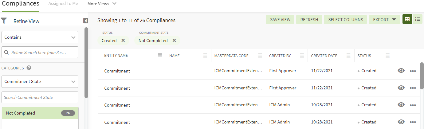Screen dimensions: 424x129
Task: Open Masterdata Code column menu icon
Action: tap(260, 56)
